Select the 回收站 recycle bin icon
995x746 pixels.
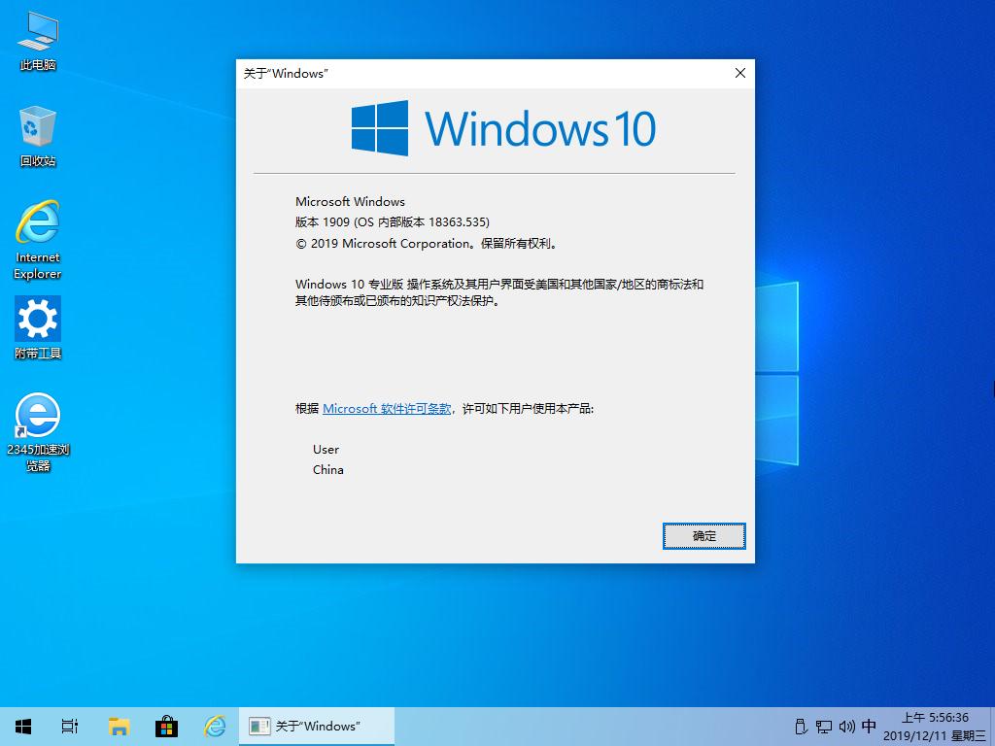pyautogui.click(x=38, y=136)
